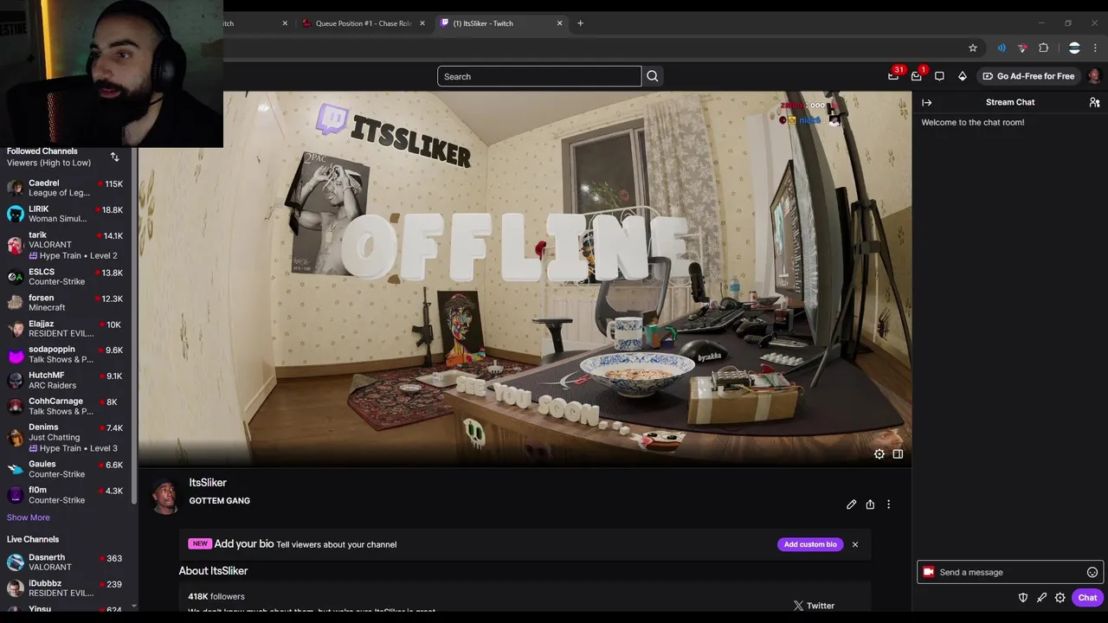
Task: Open tarik VALORANT channel
Action: point(67,245)
